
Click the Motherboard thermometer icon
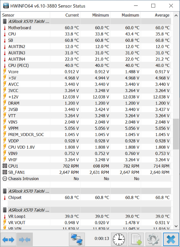pos(5,28)
